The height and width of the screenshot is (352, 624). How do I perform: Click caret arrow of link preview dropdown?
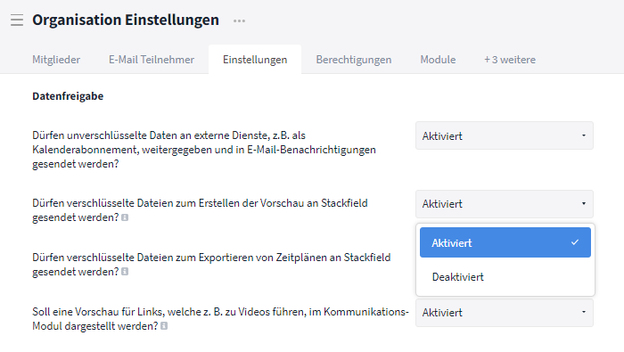(584, 312)
